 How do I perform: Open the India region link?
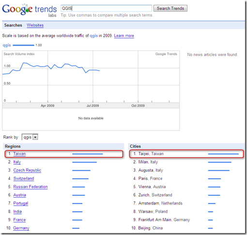point(17,212)
